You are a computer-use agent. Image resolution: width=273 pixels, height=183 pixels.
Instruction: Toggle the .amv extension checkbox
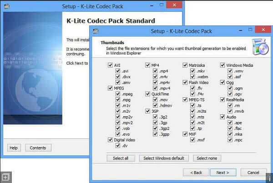tap(118, 82)
